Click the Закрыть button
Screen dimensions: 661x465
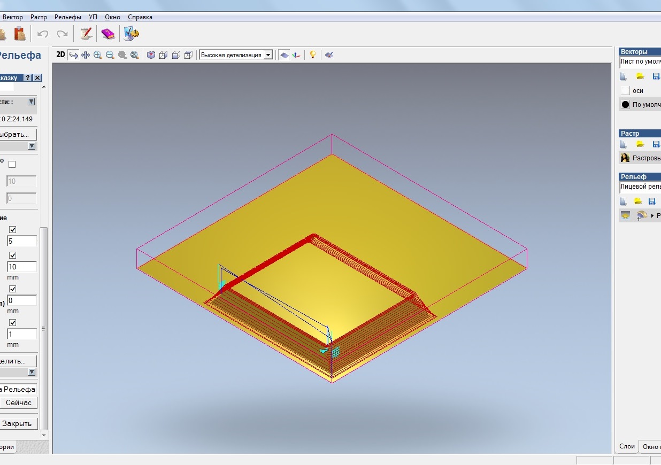click(x=18, y=423)
